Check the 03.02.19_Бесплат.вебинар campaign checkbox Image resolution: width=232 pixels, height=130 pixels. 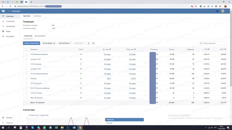coord(26,88)
